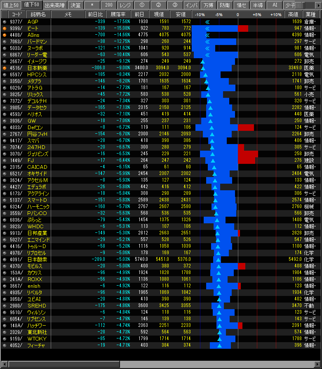Toggle the marker on 4833 Defコン
Screen dimensions: 322x369
(x=5, y=127)
